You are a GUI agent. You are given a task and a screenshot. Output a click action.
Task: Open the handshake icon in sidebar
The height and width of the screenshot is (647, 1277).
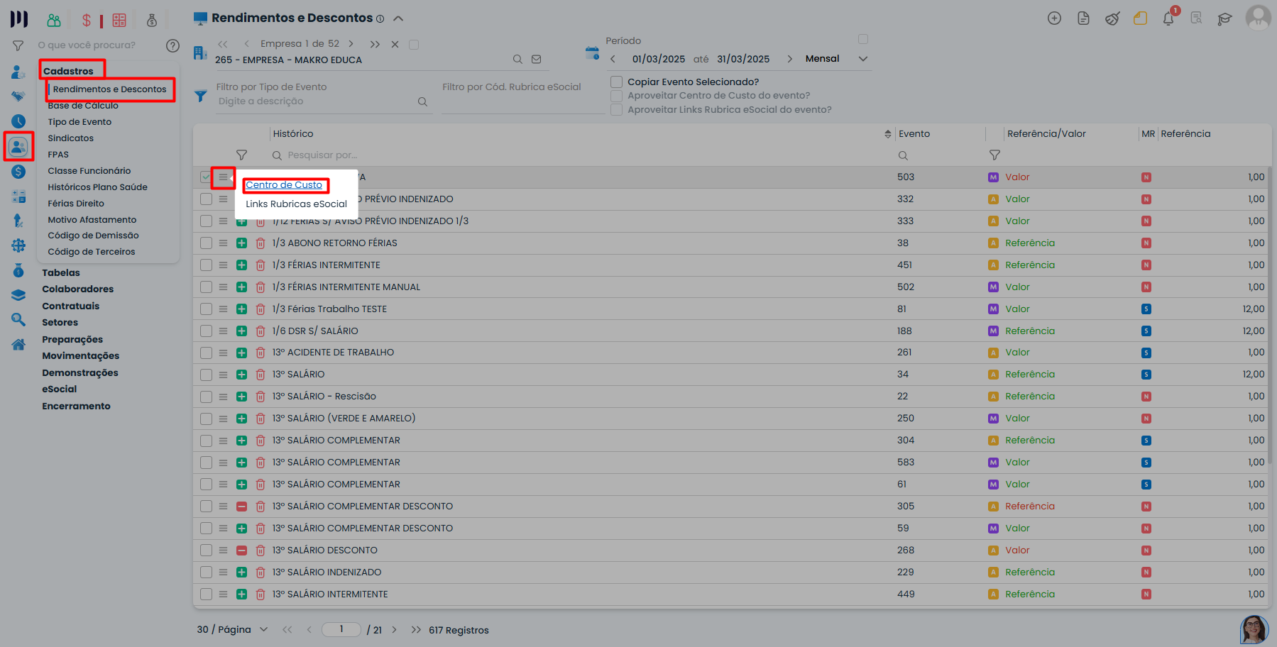pos(18,96)
